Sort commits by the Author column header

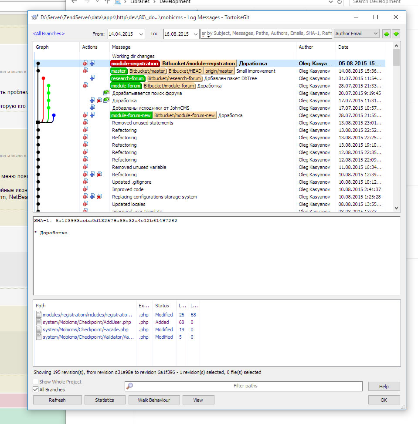[x=316, y=47]
